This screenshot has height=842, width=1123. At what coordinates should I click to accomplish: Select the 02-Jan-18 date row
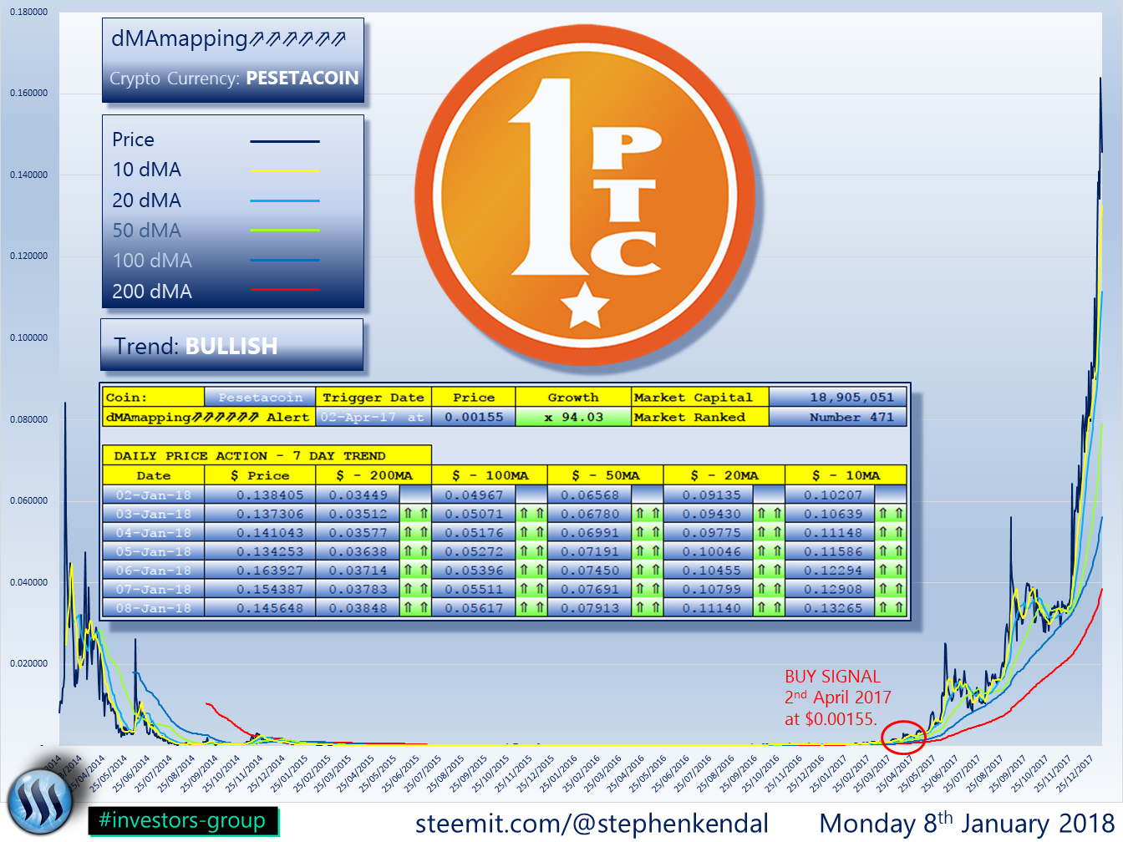[154, 495]
